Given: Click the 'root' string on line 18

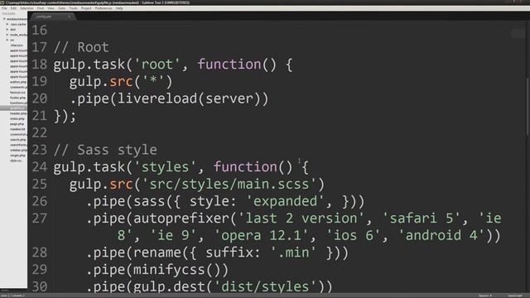Looking at the screenshot, I should [157, 65].
